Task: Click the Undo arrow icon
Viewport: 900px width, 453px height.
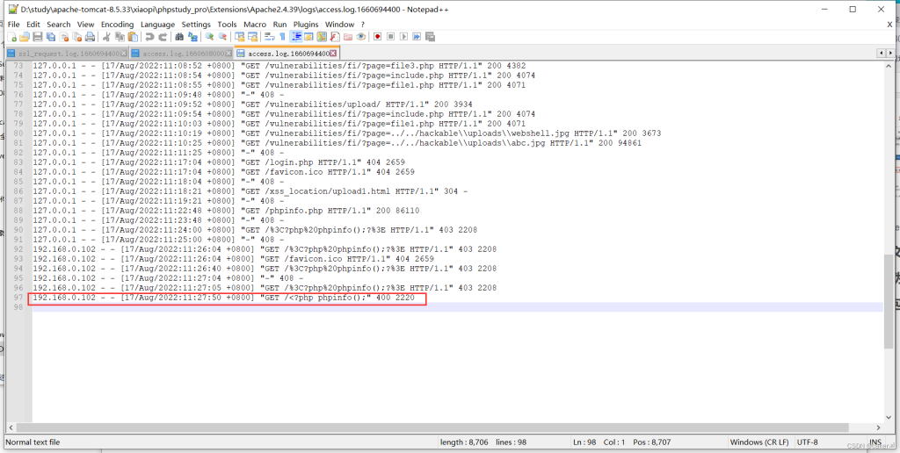Action: tap(150, 37)
